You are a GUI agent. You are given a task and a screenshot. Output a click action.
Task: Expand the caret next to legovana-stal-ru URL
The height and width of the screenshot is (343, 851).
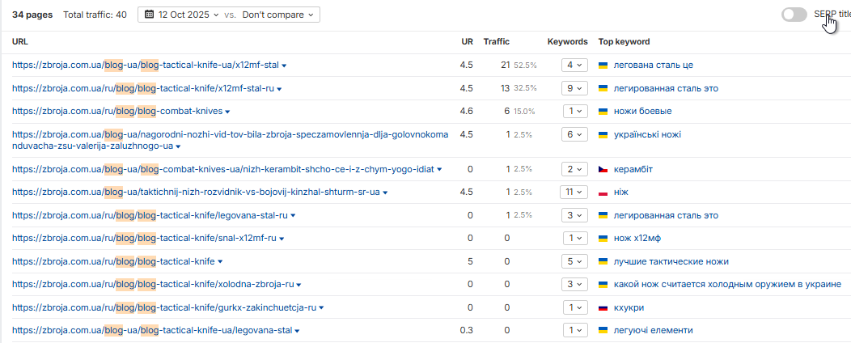293,216
